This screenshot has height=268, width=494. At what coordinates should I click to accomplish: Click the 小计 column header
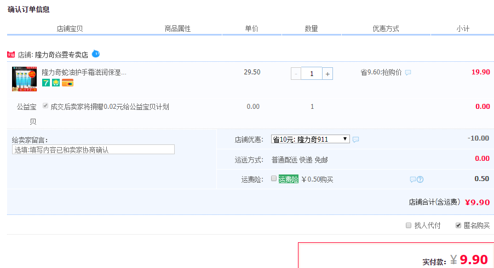point(463,28)
